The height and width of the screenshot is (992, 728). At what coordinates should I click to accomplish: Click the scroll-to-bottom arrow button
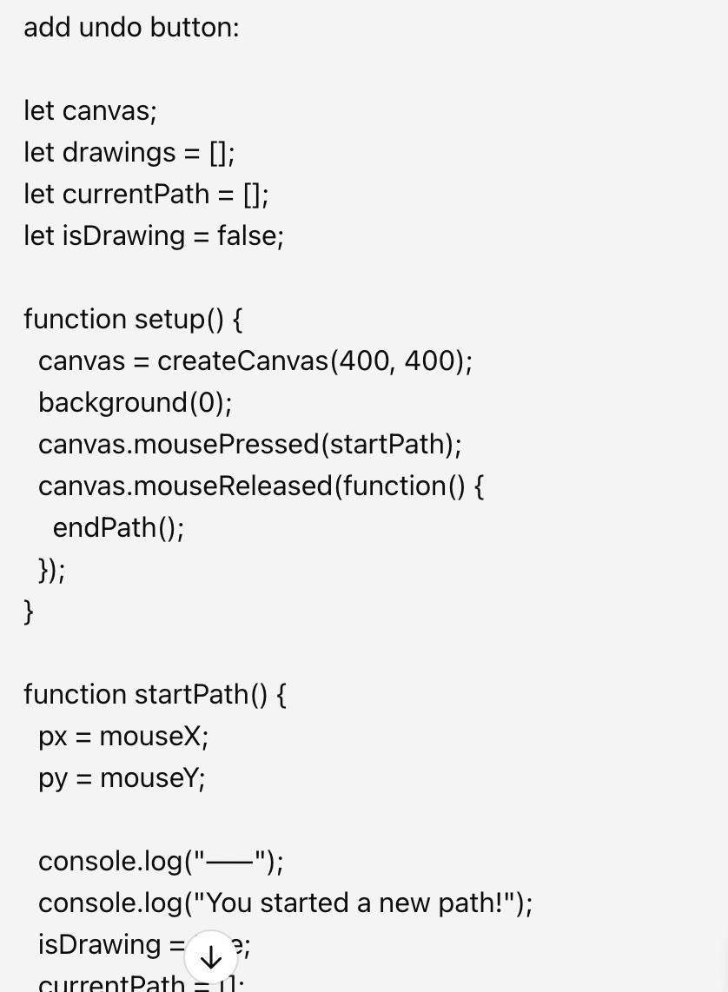pos(210,957)
